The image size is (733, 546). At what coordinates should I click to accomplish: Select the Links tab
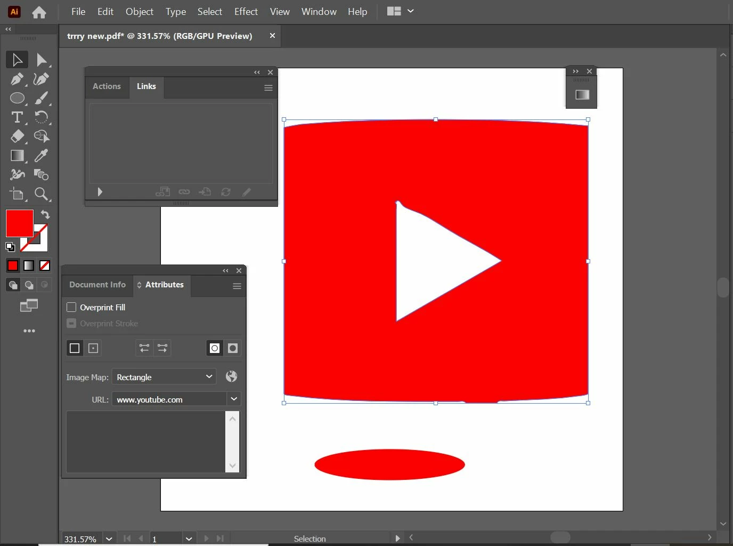click(146, 86)
